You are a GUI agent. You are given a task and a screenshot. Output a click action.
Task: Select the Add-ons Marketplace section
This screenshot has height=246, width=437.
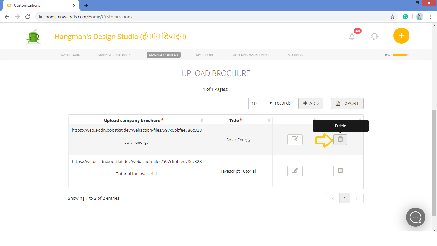(x=251, y=55)
